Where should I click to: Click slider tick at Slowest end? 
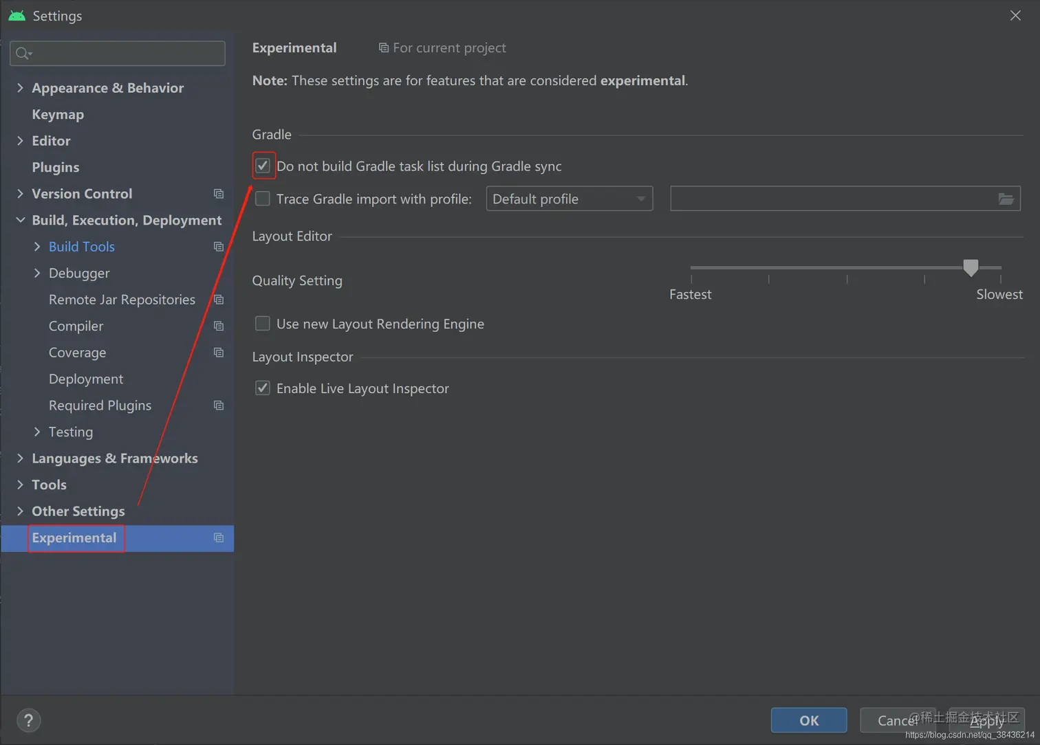coord(1001,279)
